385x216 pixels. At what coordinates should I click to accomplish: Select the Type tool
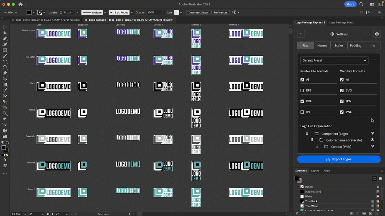(5, 61)
